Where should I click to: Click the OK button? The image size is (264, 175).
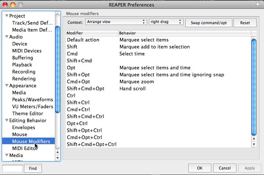200,168
